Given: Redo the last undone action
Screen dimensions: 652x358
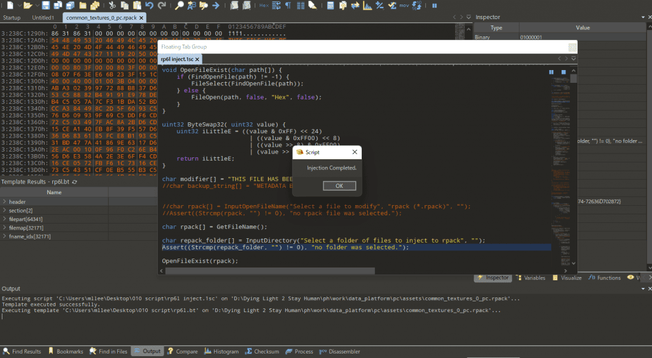Looking at the screenshot, I should tap(162, 5).
